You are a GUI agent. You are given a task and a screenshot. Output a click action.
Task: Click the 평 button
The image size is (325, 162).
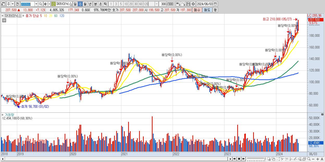click(215, 10)
